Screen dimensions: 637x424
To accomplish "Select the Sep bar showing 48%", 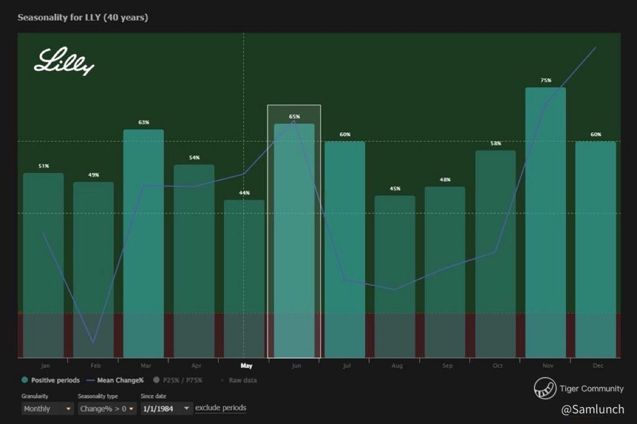I will coord(445,272).
